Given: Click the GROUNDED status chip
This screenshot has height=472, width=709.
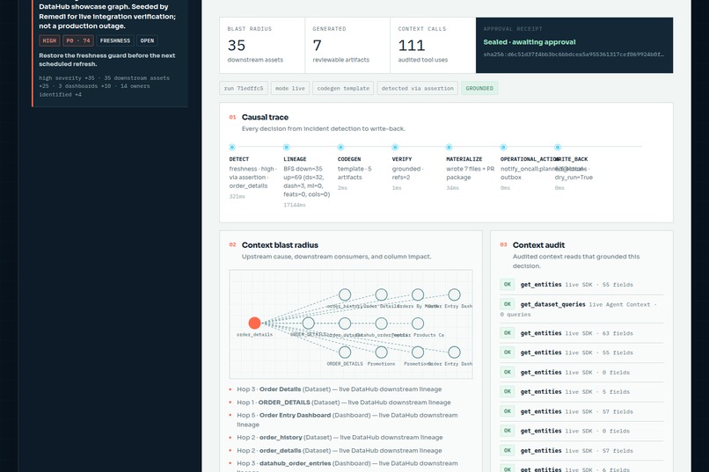Looking at the screenshot, I should click(479, 88).
